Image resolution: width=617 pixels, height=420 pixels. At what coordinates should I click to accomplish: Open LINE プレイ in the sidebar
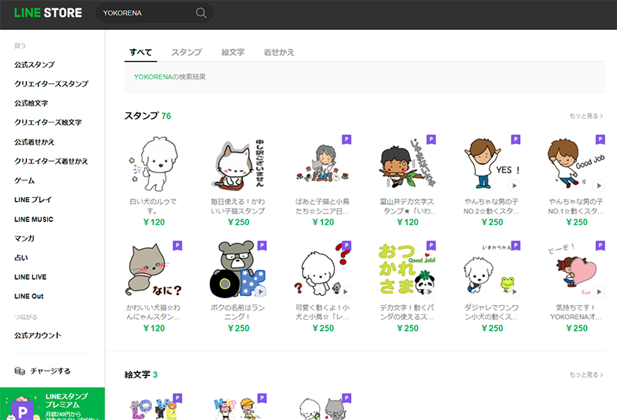pyautogui.click(x=33, y=200)
